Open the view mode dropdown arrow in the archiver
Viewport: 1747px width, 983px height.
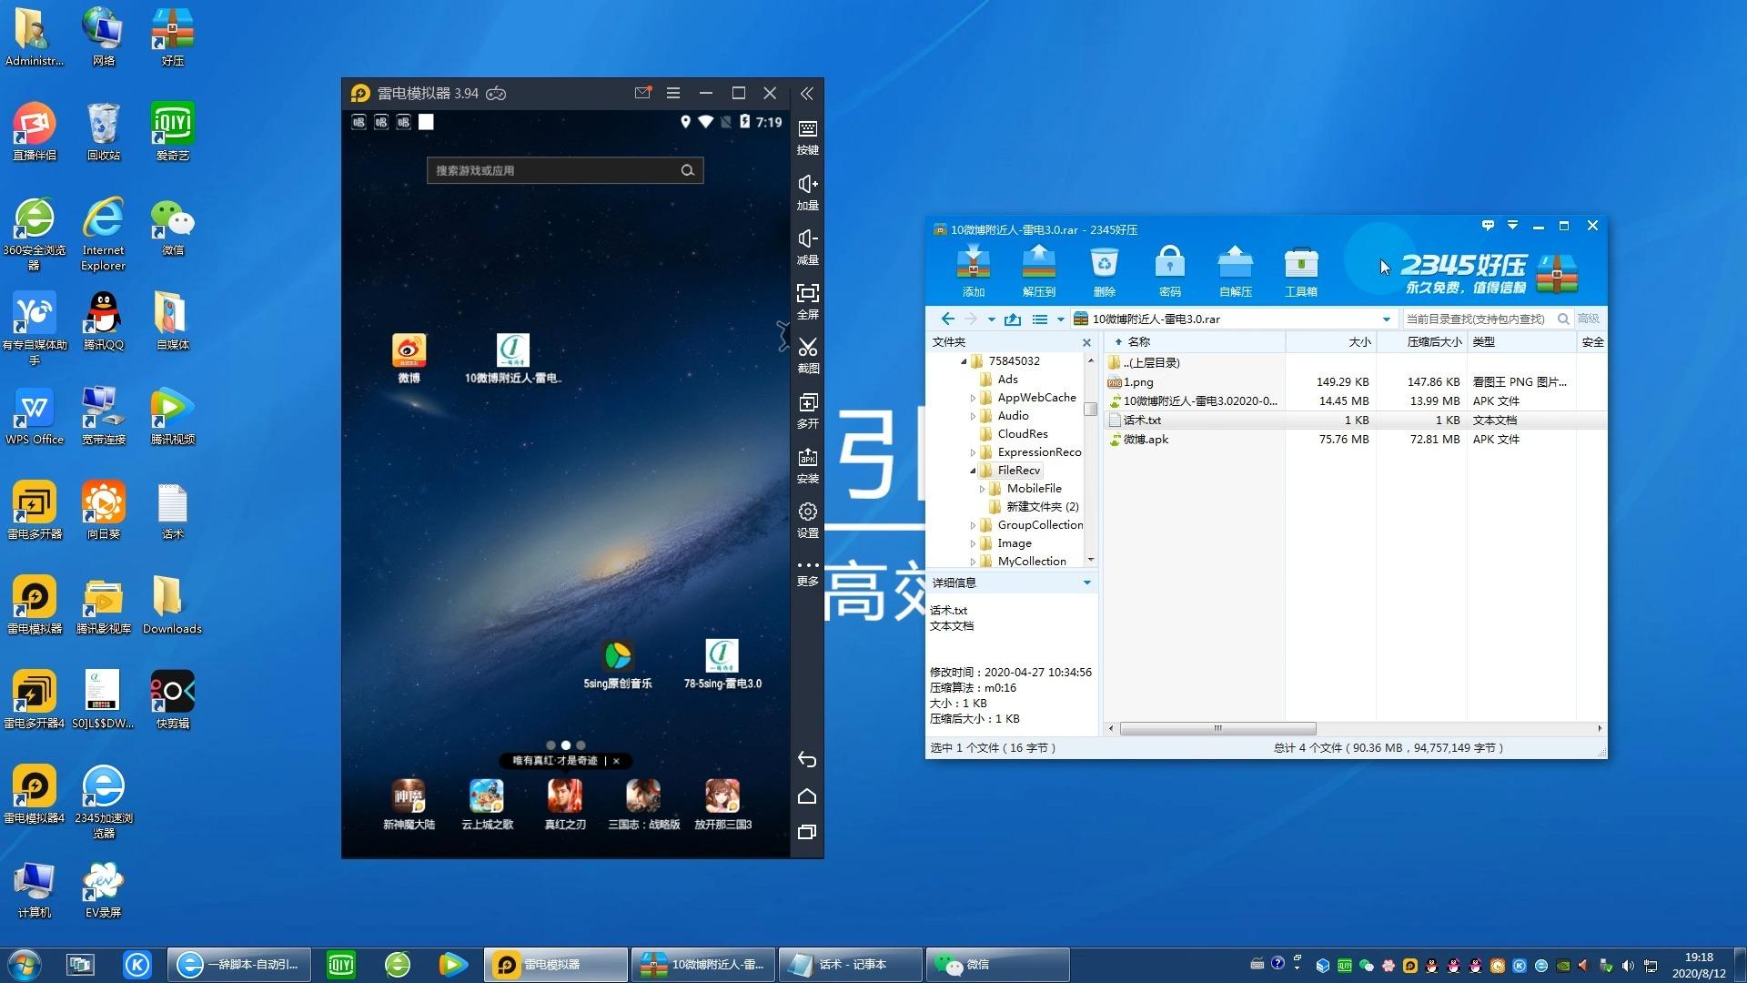(1060, 319)
